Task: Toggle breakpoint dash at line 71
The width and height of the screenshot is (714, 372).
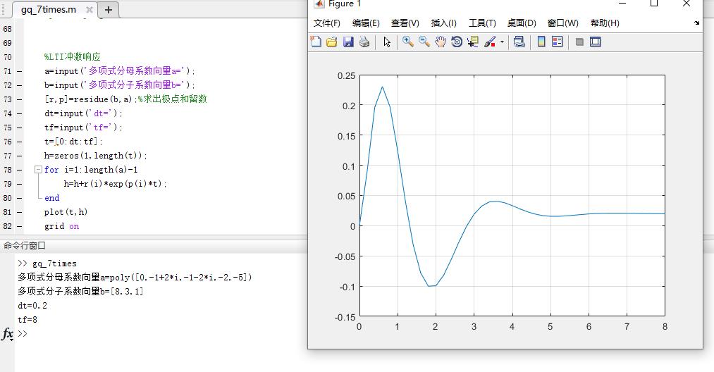Action: 20,71
